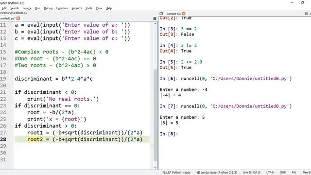Click line 'if discriminant == 0:'
Image resolution: width=311 pixels, height=175 pixels.
tap(47, 106)
